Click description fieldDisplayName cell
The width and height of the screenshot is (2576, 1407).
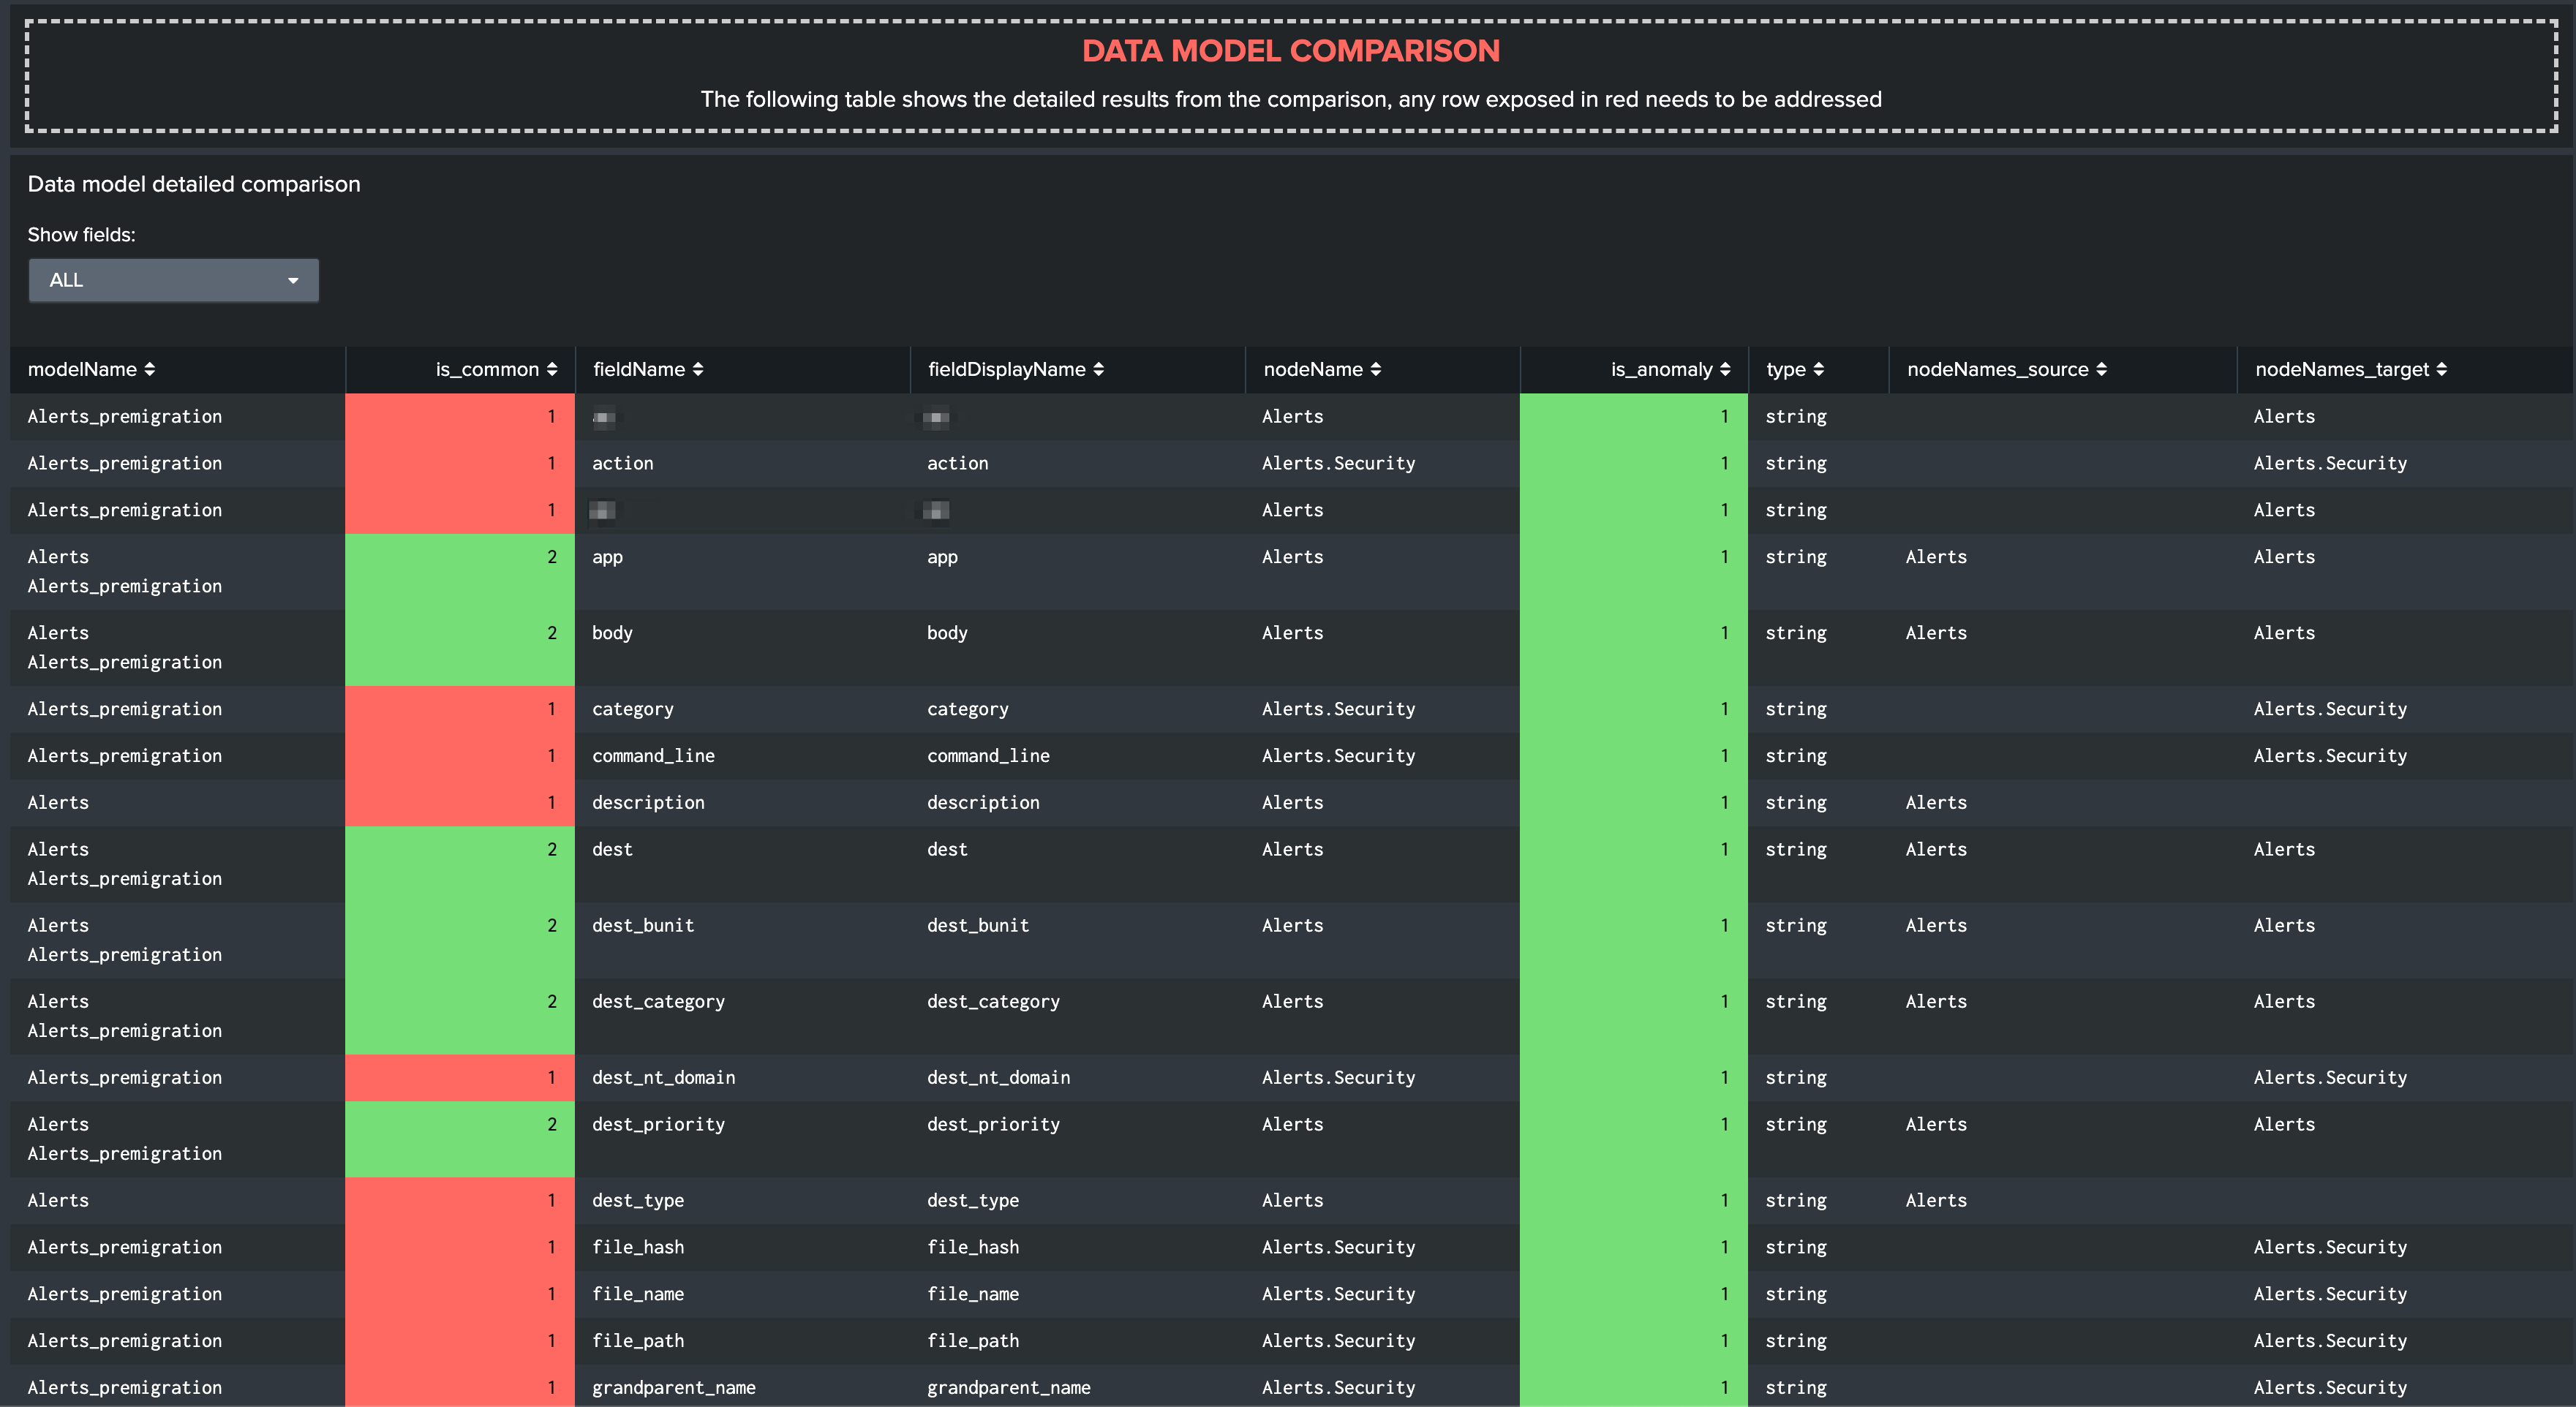(983, 803)
